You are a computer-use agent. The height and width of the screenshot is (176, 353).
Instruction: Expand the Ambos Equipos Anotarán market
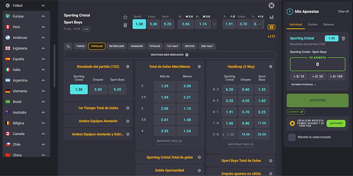click(x=128, y=121)
